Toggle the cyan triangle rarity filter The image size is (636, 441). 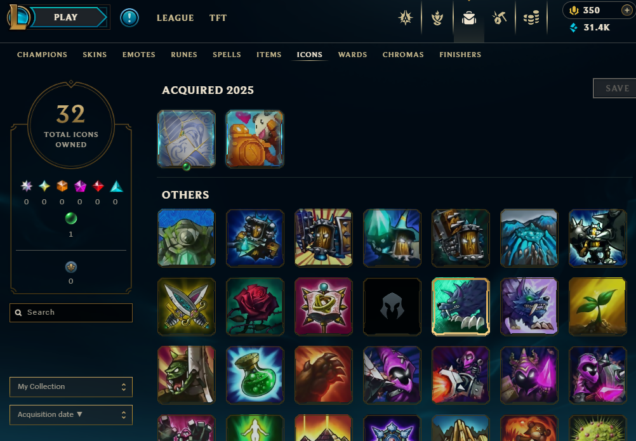tap(116, 186)
